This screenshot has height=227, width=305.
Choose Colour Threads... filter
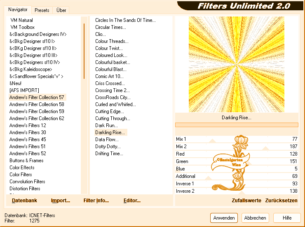point(112,41)
